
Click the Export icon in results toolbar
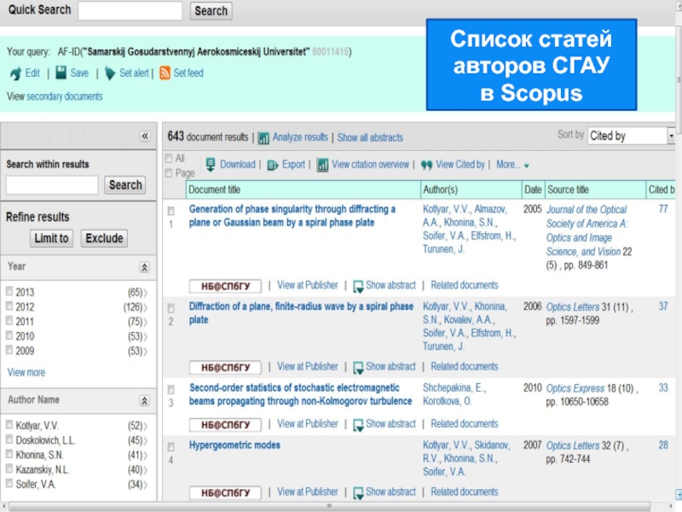click(x=273, y=165)
